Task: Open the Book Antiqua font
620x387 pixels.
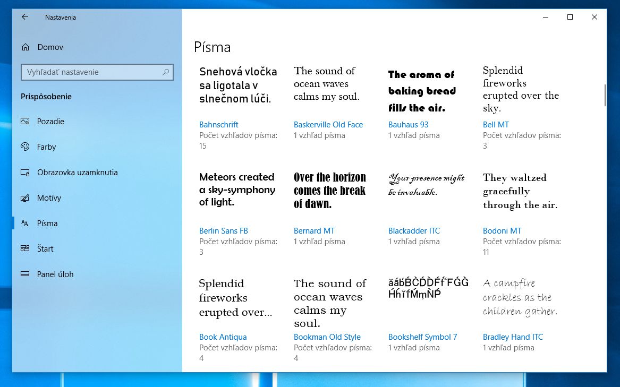Action: (x=223, y=337)
